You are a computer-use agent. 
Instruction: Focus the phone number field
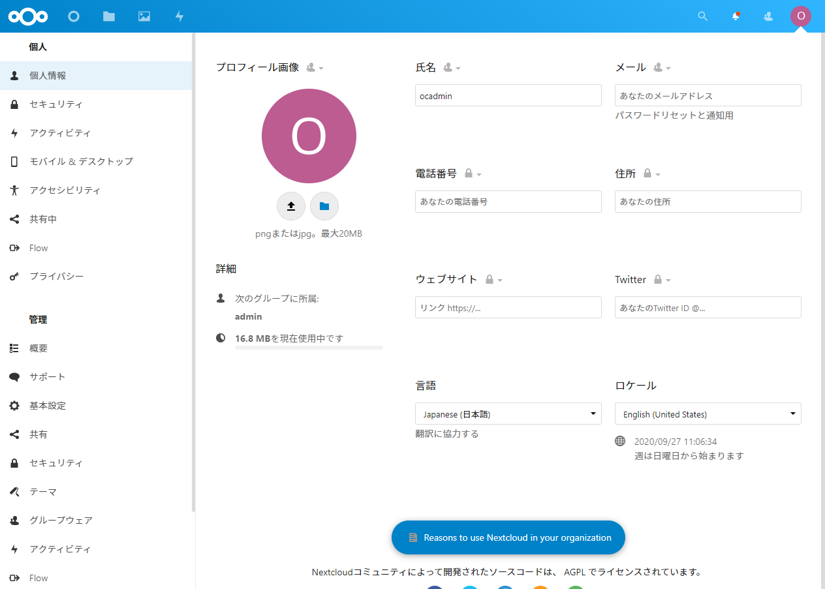508,202
